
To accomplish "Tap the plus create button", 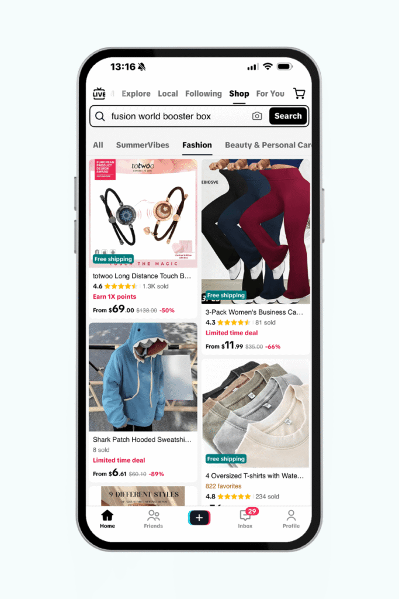I will pyautogui.click(x=199, y=518).
